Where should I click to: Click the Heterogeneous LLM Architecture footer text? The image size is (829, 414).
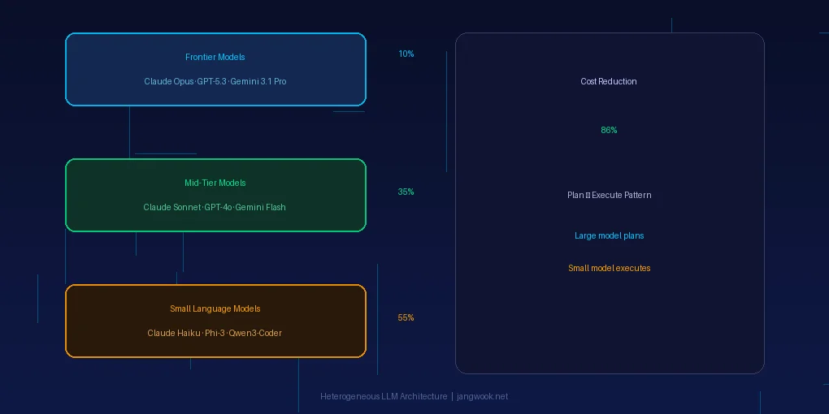(x=384, y=397)
